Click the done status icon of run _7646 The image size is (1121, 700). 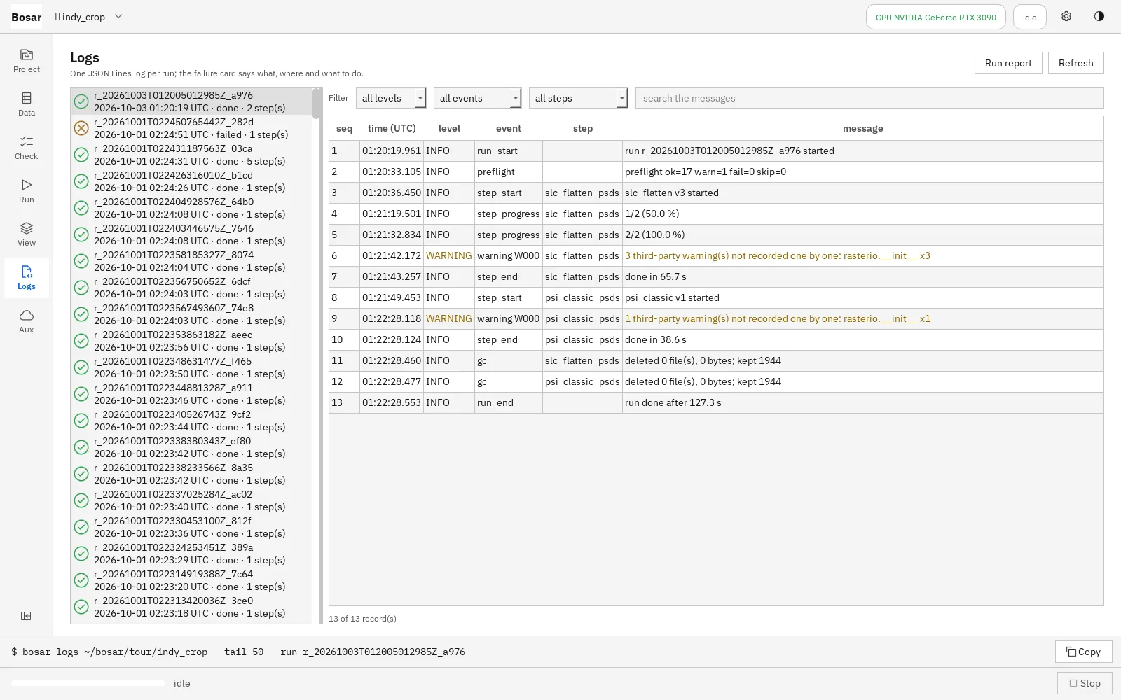coord(81,234)
